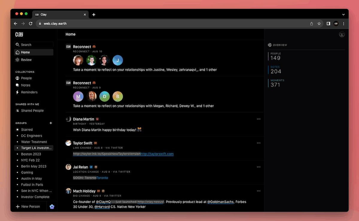Select the Clay browser tab

60,14
